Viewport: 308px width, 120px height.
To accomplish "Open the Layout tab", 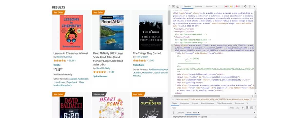I will point(195,103).
